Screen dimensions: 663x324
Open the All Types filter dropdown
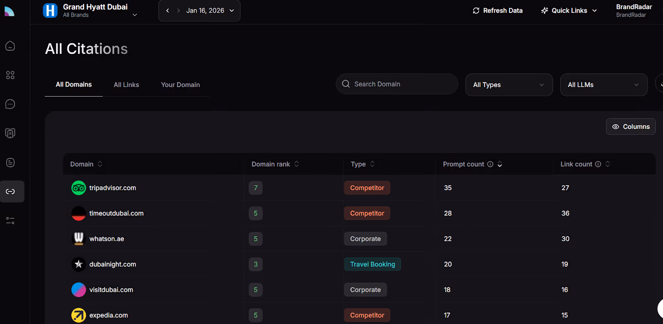point(509,85)
